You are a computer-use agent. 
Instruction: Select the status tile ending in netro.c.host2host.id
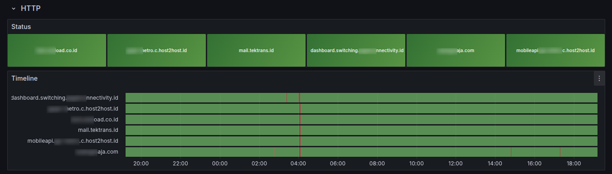pyautogui.click(x=156, y=50)
